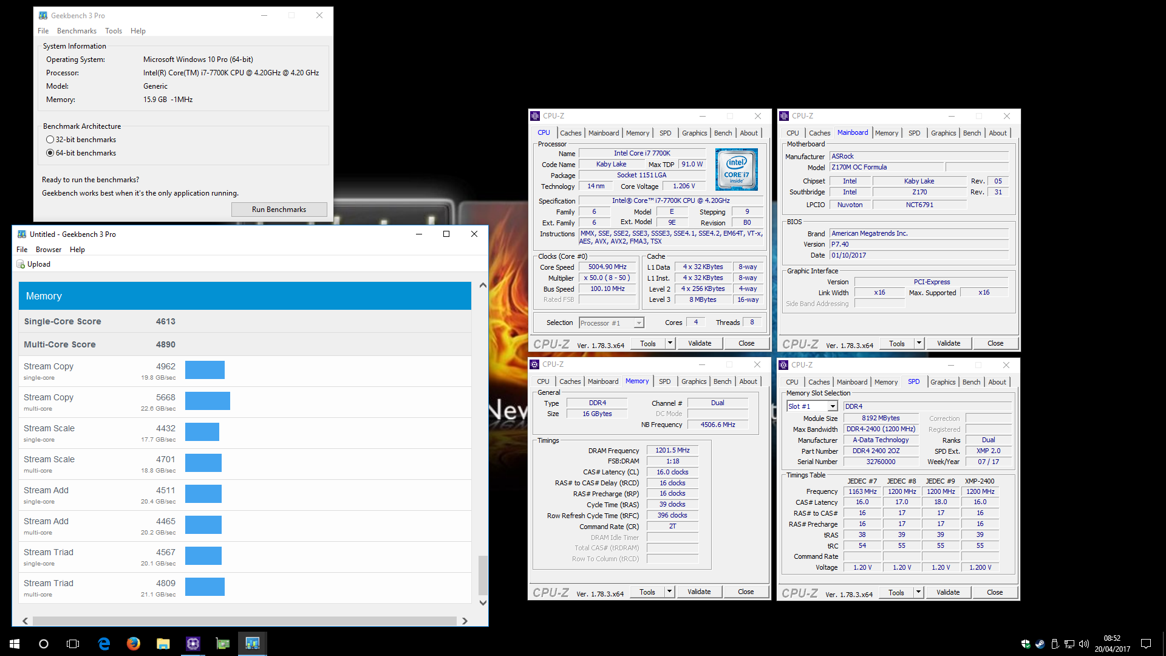Open the Slot #1 memory slot dropdown

(x=833, y=406)
